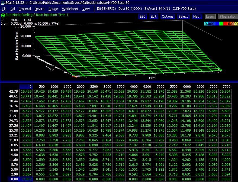Open the File menu
This screenshot has height=182, width=238.
pyautogui.click(x=4, y=9)
